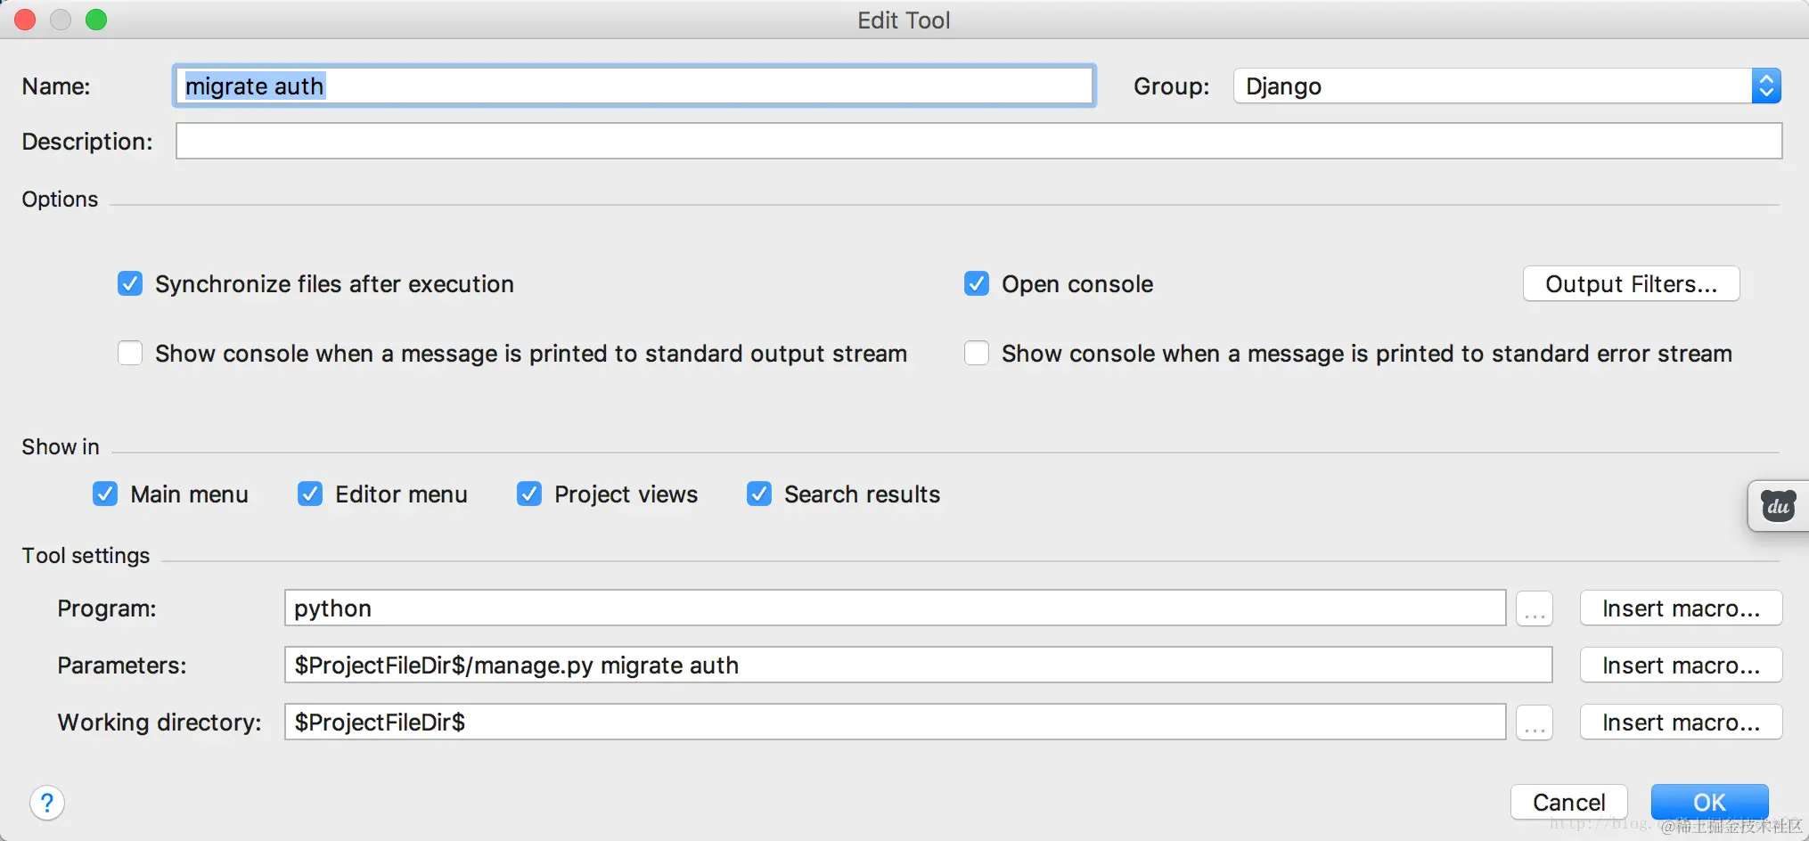The image size is (1809, 841).
Task: Edit the Working directory field
Action: [x=895, y=723]
